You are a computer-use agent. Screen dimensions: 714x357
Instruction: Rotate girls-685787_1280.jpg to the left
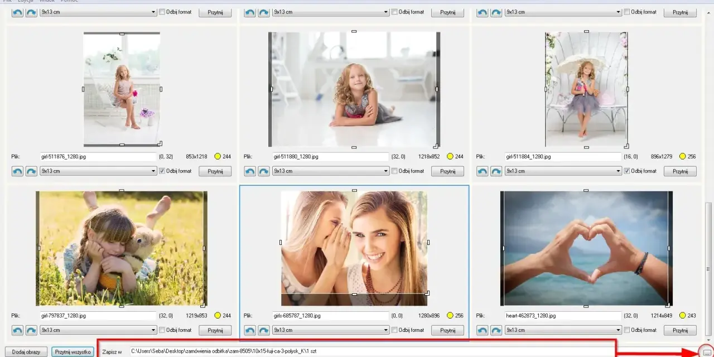250,330
